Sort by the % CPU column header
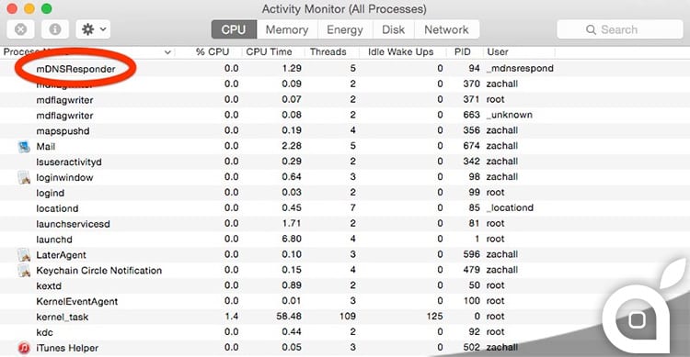 click(213, 51)
